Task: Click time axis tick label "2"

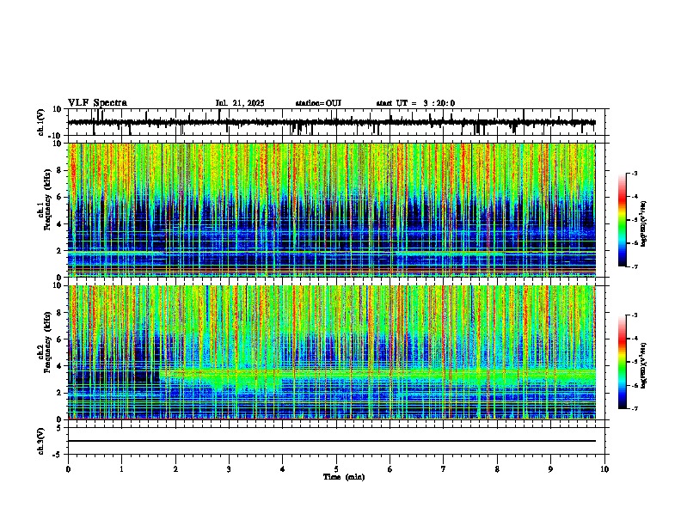Action: click(x=175, y=469)
